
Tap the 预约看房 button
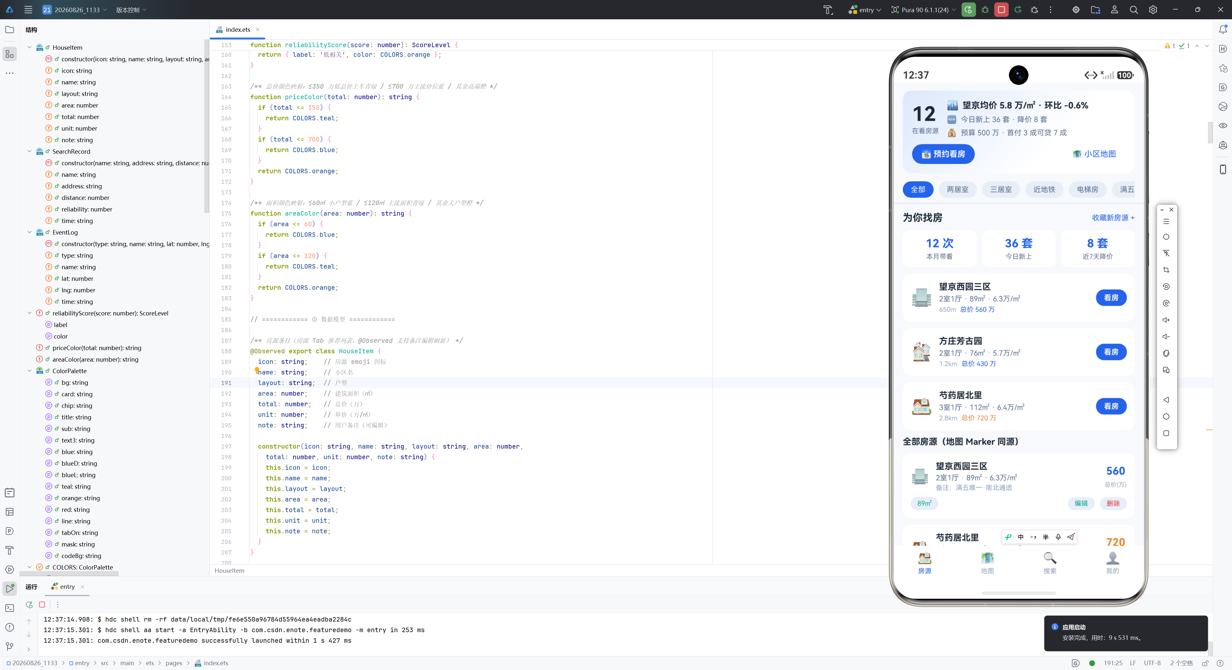point(943,154)
